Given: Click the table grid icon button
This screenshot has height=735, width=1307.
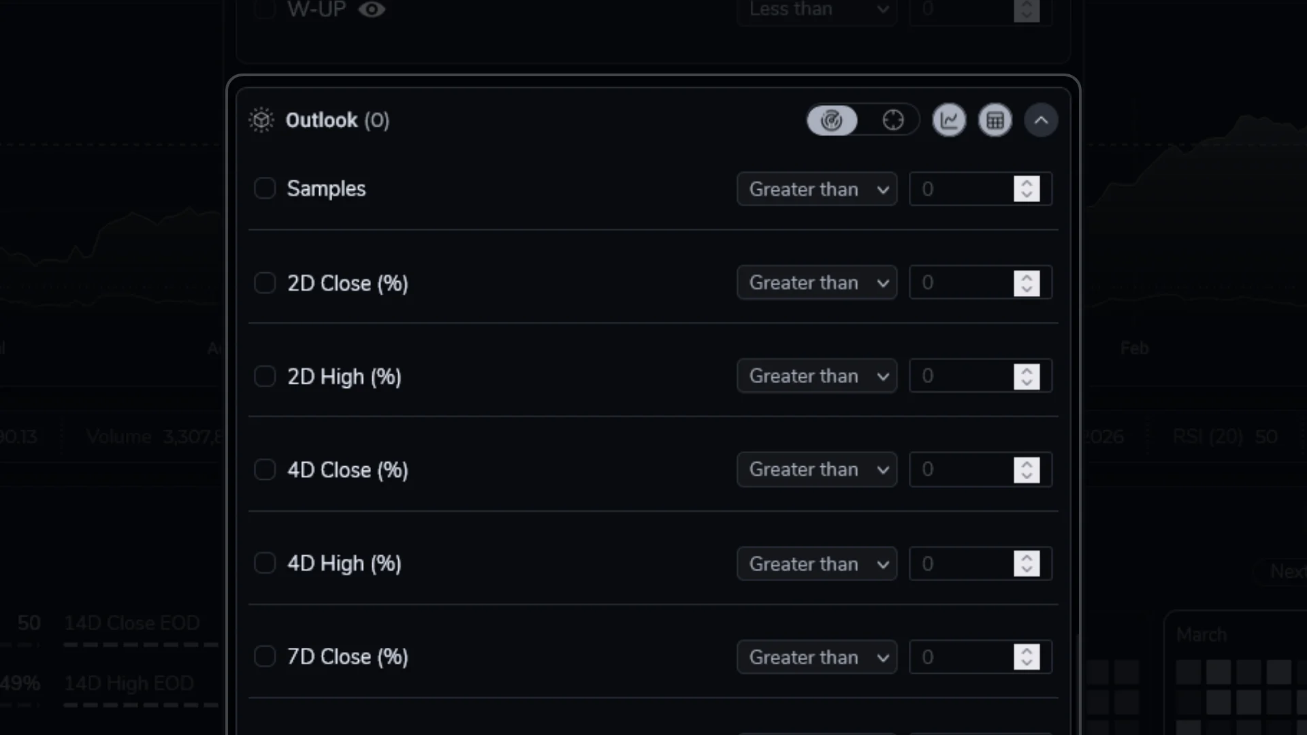Looking at the screenshot, I should pos(995,120).
